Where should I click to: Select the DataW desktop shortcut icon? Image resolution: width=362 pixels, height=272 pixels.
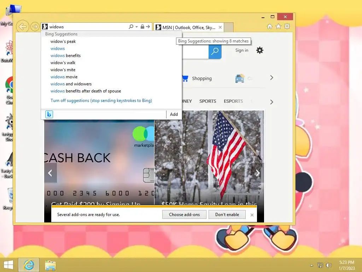(x=8, y=51)
